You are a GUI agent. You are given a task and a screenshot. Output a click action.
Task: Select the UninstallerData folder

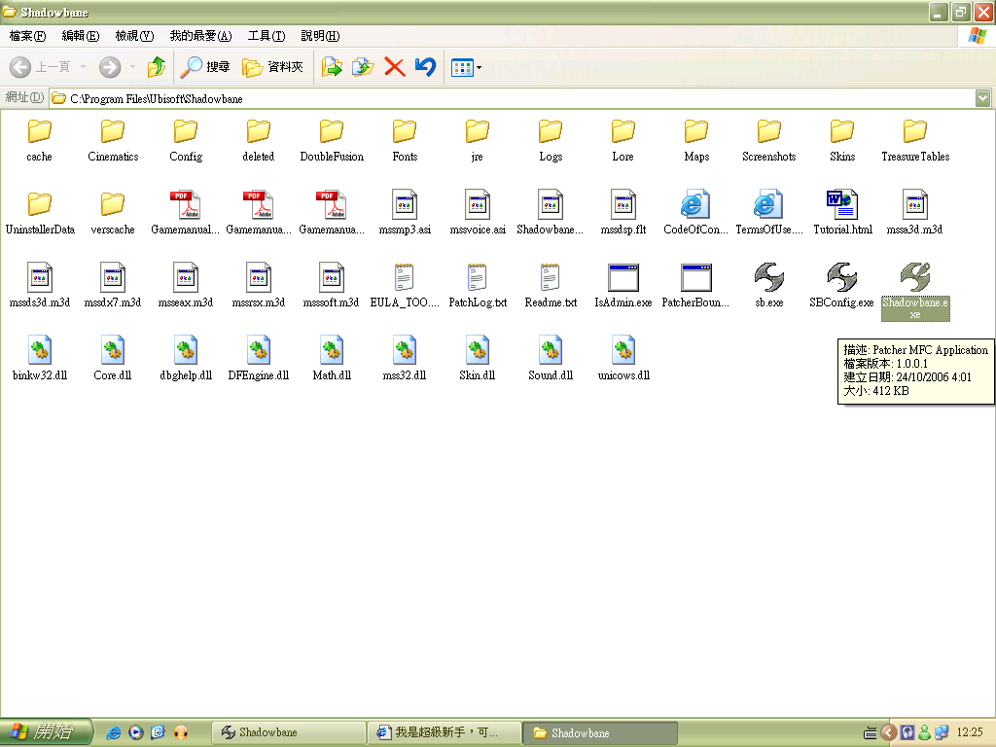(40, 213)
